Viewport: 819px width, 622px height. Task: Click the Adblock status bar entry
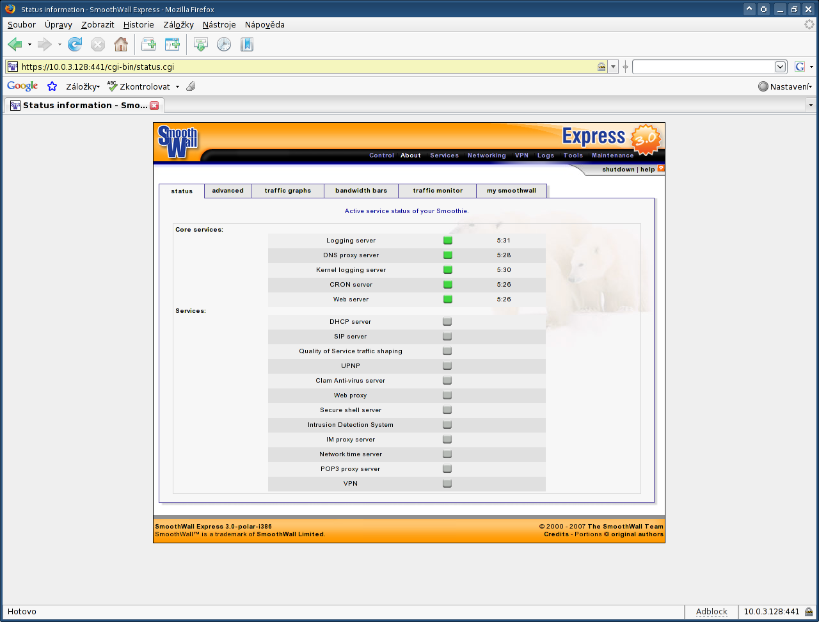pyautogui.click(x=712, y=612)
